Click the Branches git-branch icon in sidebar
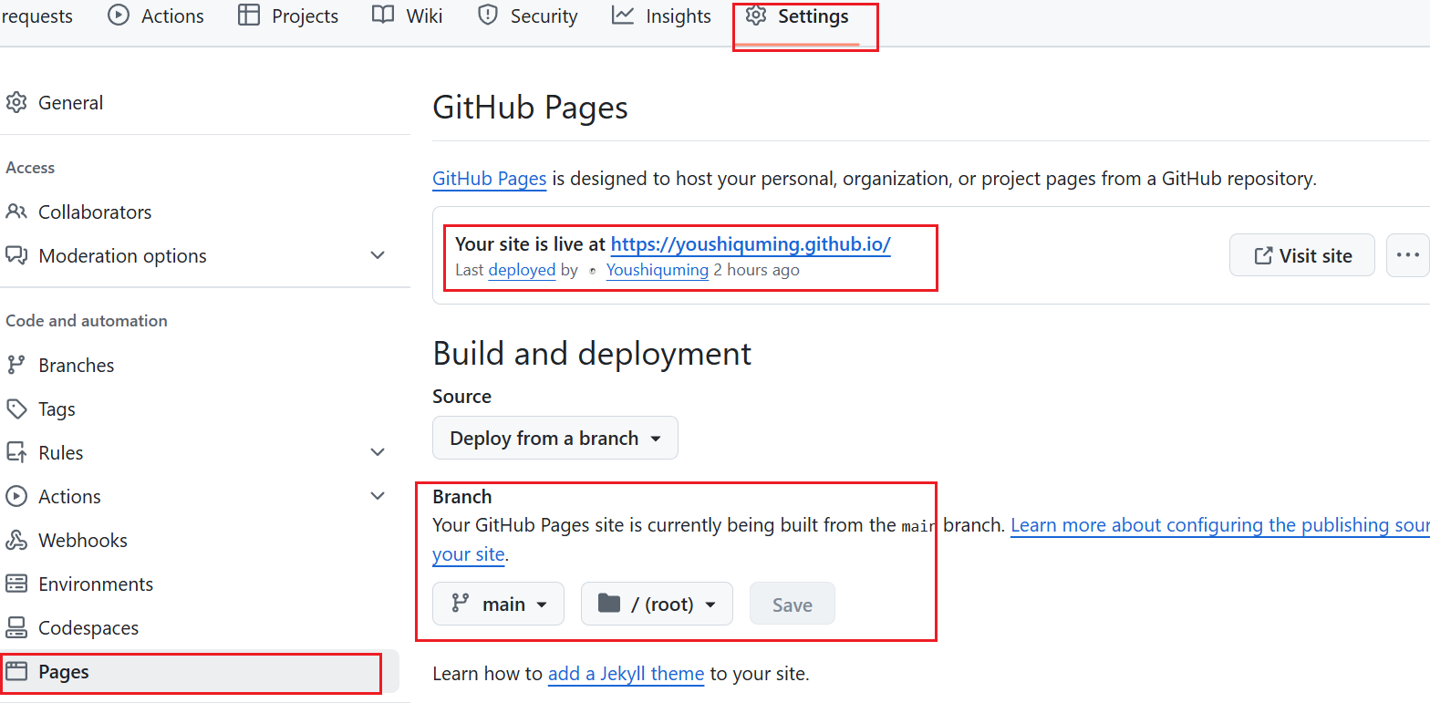Image resolution: width=1430 pixels, height=703 pixels. [x=16, y=365]
